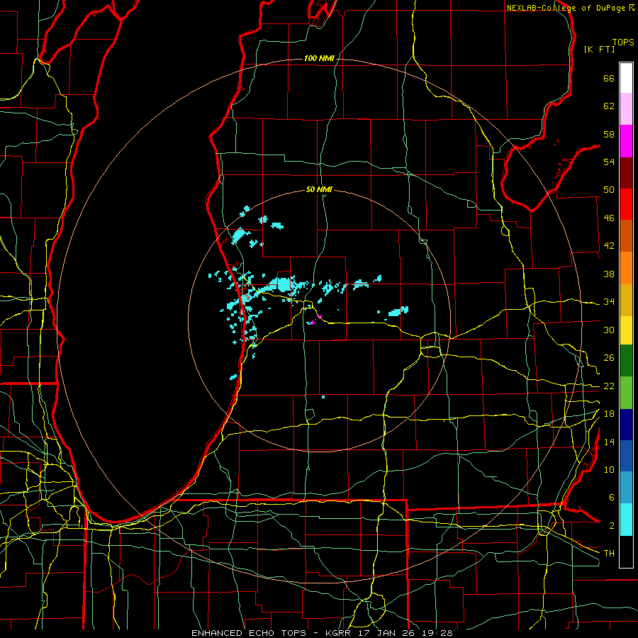Click the 50 NMI range ring label
The height and width of the screenshot is (638, 638).
tap(319, 189)
